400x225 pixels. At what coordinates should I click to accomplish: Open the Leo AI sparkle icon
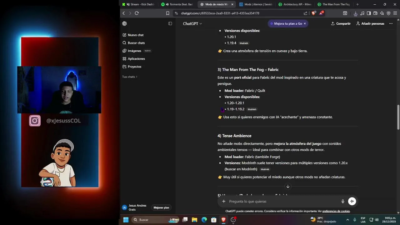click(382, 13)
